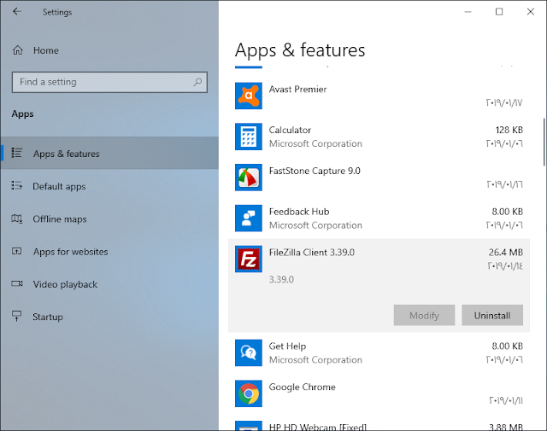
Task: Click Microsoft Corporation under Get Help
Action: coord(315,359)
